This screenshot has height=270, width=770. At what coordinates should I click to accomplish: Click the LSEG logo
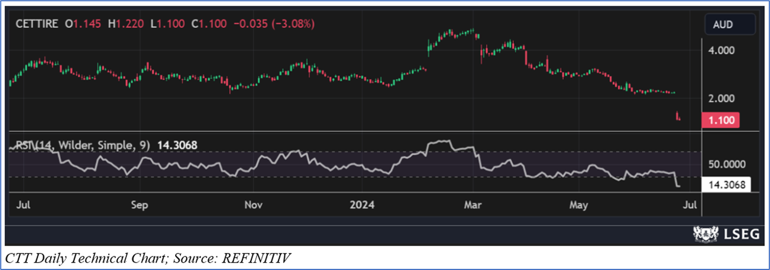tap(726, 234)
